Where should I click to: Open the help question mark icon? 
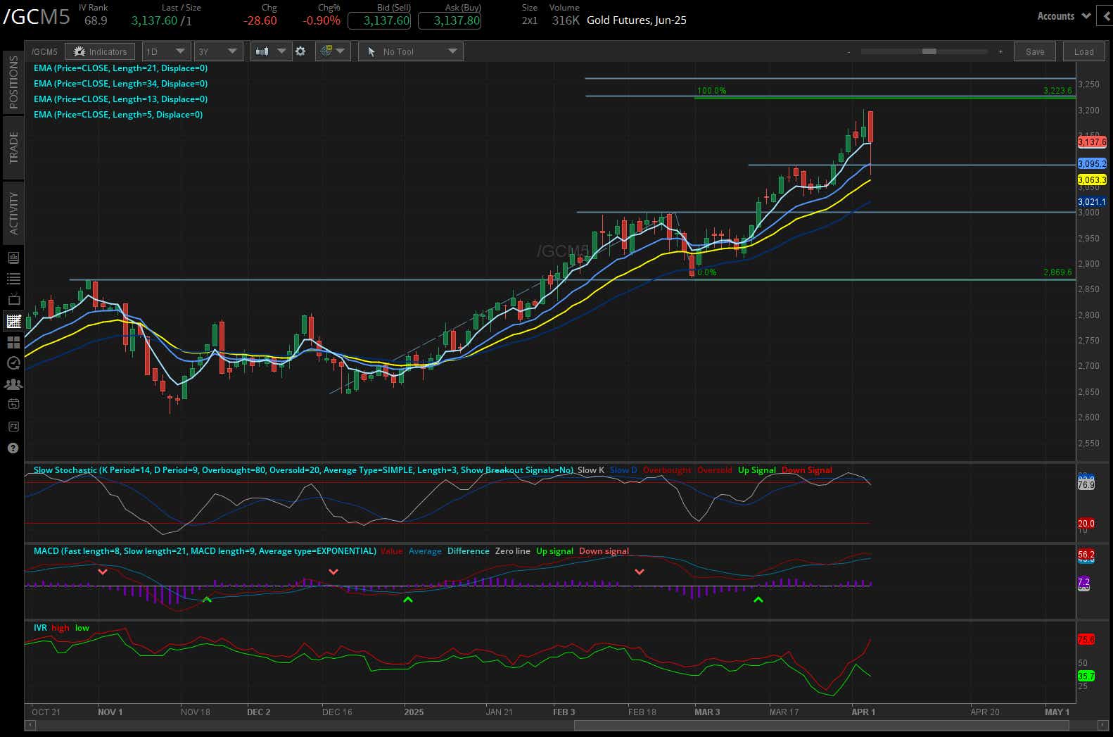(x=13, y=448)
